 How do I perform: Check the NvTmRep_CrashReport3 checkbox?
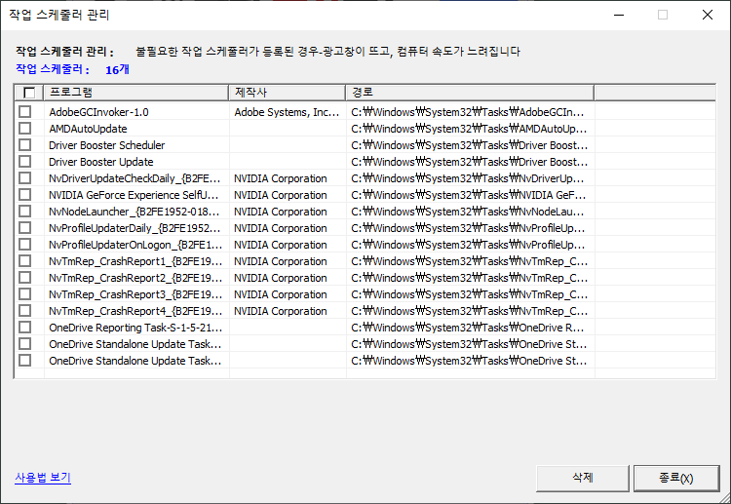point(25,294)
